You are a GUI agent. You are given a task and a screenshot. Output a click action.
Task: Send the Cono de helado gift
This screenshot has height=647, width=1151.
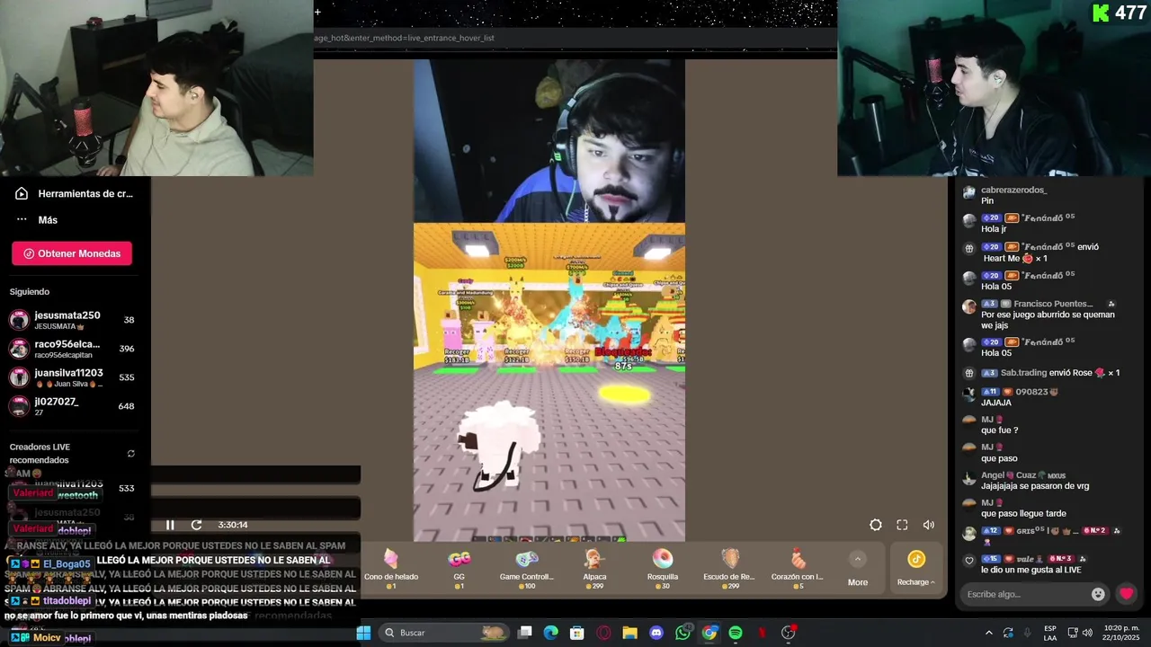point(391,569)
